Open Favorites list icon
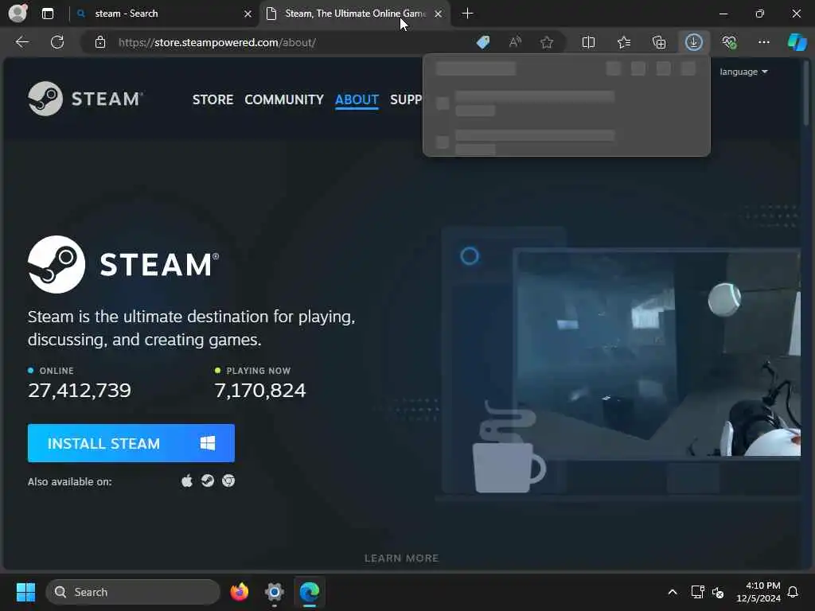The height and width of the screenshot is (611, 815). [x=624, y=42]
